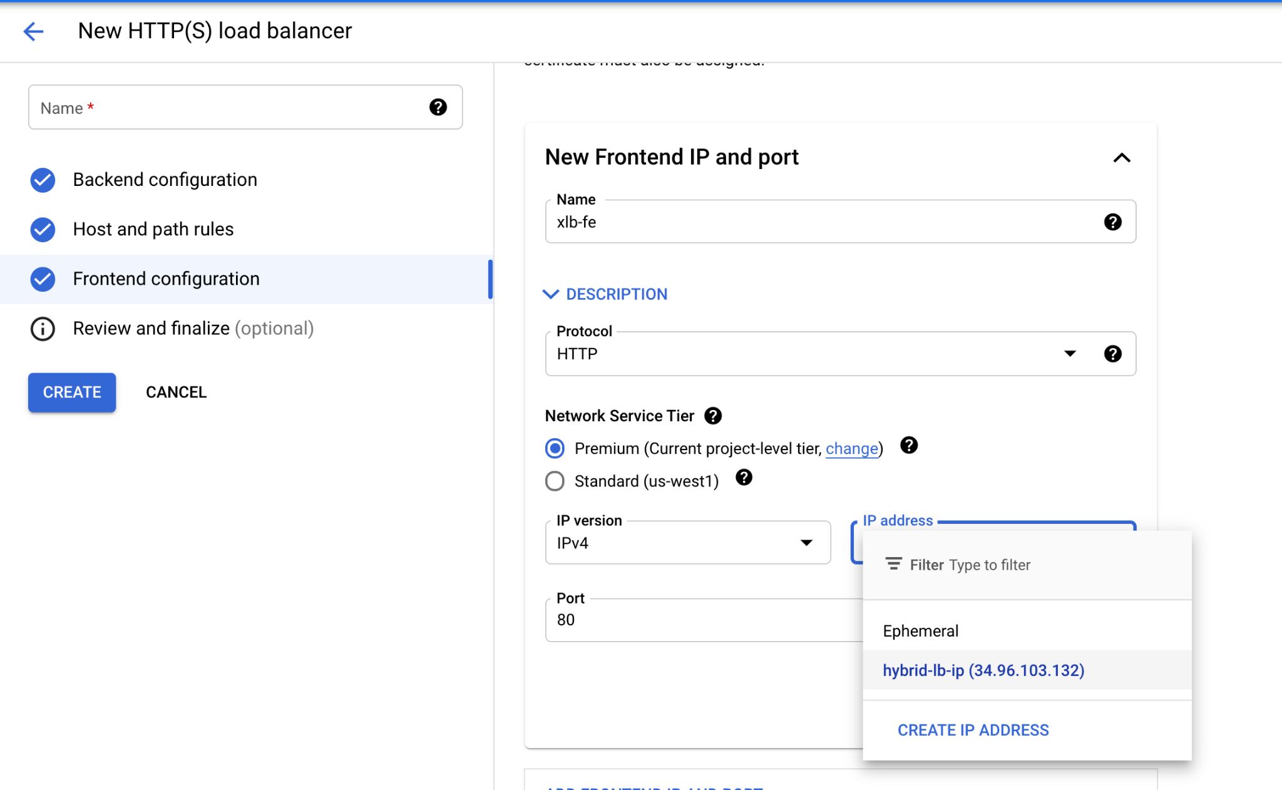Click help icon in load balancer Name field
This screenshot has width=1282, height=790.
tap(438, 107)
